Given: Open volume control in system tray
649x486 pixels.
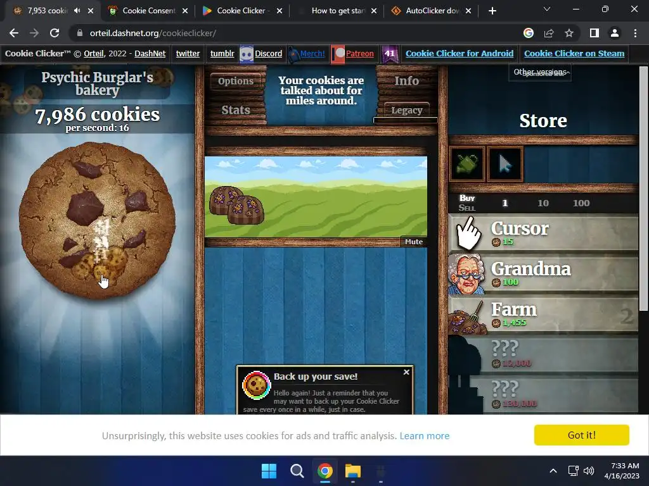Looking at the screenshot, I should (x=589, y=471).
